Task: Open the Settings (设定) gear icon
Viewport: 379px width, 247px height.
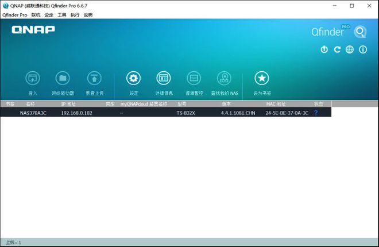Action: (133, 78)
